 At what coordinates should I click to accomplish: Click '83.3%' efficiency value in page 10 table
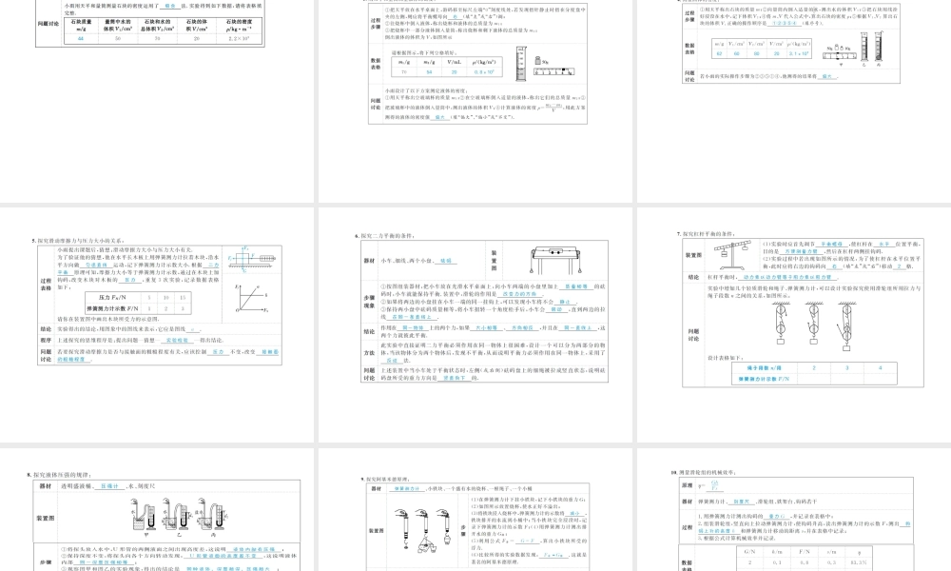point(858,562)
